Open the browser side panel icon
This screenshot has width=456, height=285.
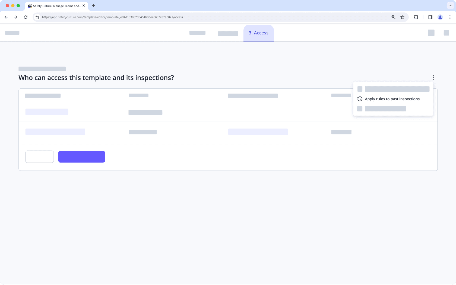pyautogui.click(x=430, y=17)
